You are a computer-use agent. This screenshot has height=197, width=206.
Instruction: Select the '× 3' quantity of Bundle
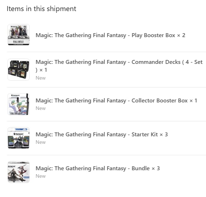pyautogui.click(x=156, y=168)
